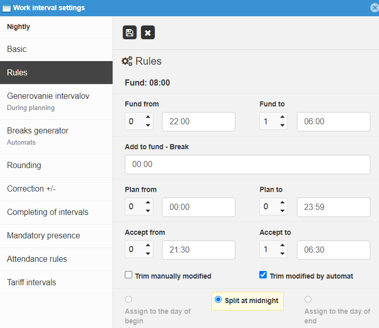Save the work interval settings
Viewport: 379px width, 328px height.
click(129, 33)
